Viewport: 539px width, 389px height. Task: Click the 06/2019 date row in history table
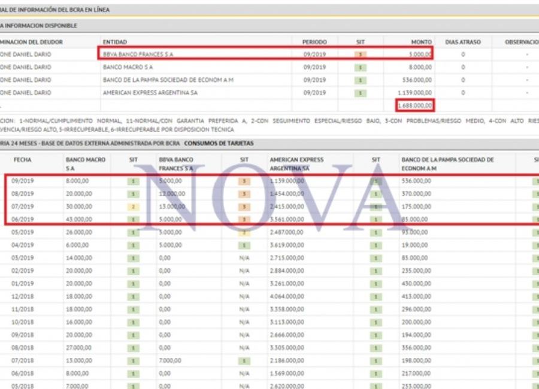[23, 219]
